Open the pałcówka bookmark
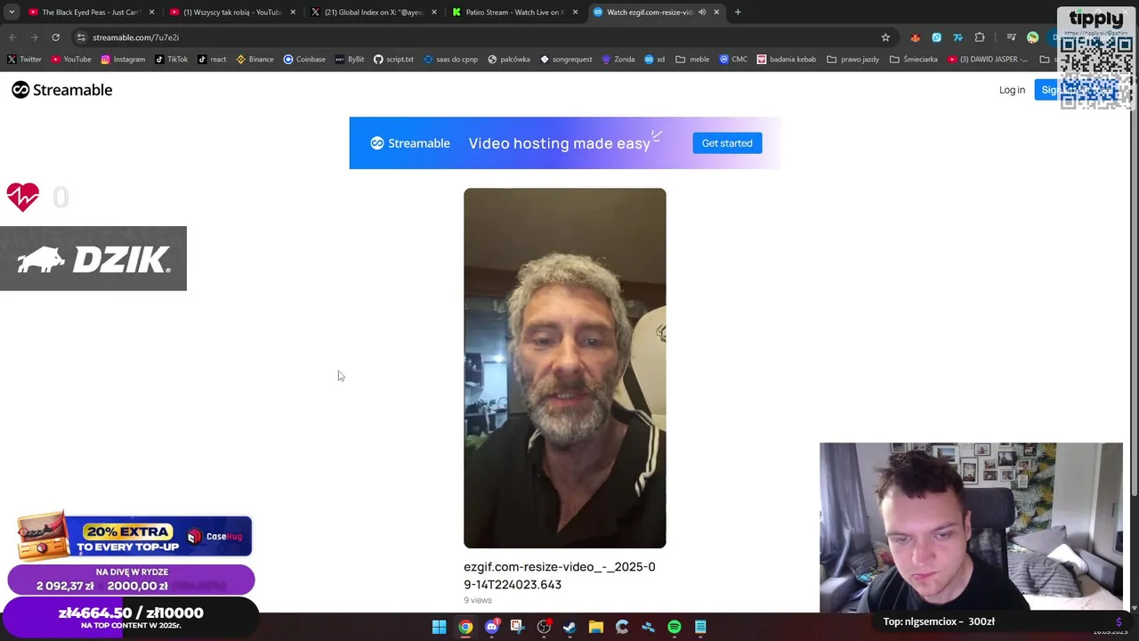 pyautogui.click(x=509, y=60)
